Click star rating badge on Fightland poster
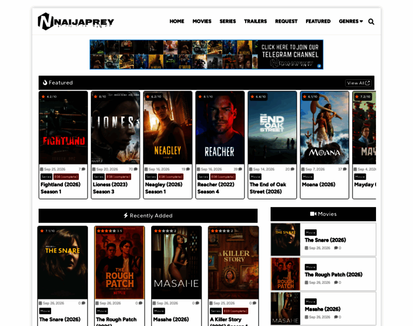 tap(49, 97)
